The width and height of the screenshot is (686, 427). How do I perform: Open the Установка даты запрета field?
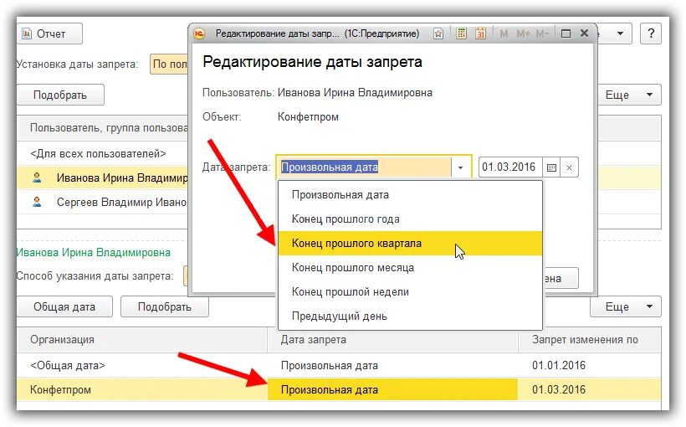169,64
